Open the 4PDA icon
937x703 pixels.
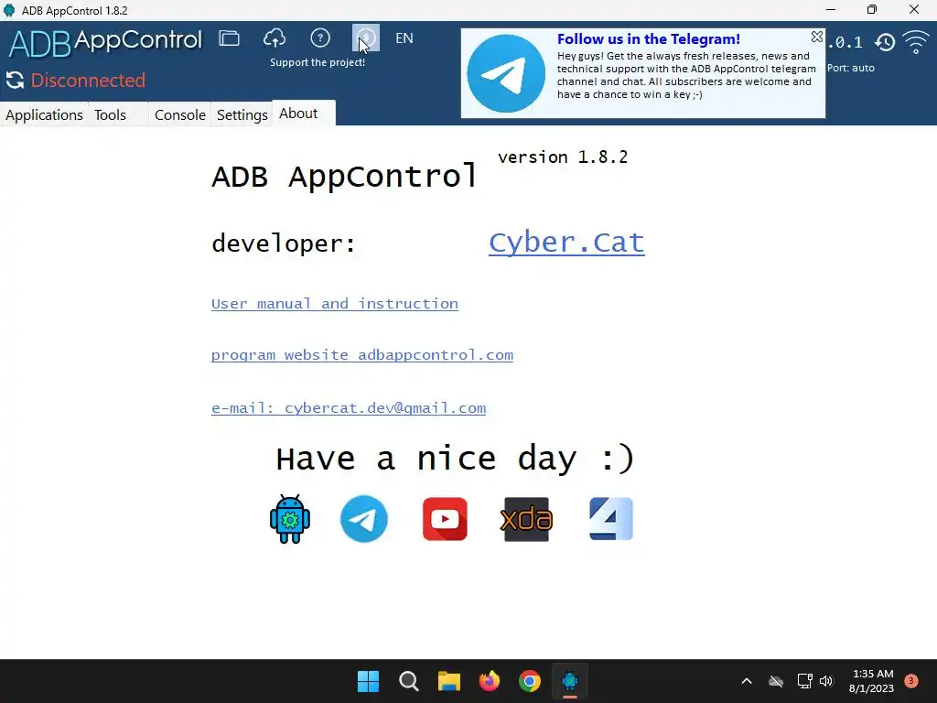610,519
